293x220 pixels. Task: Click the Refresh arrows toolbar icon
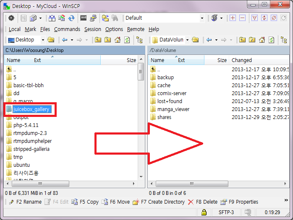click(71, 18)
